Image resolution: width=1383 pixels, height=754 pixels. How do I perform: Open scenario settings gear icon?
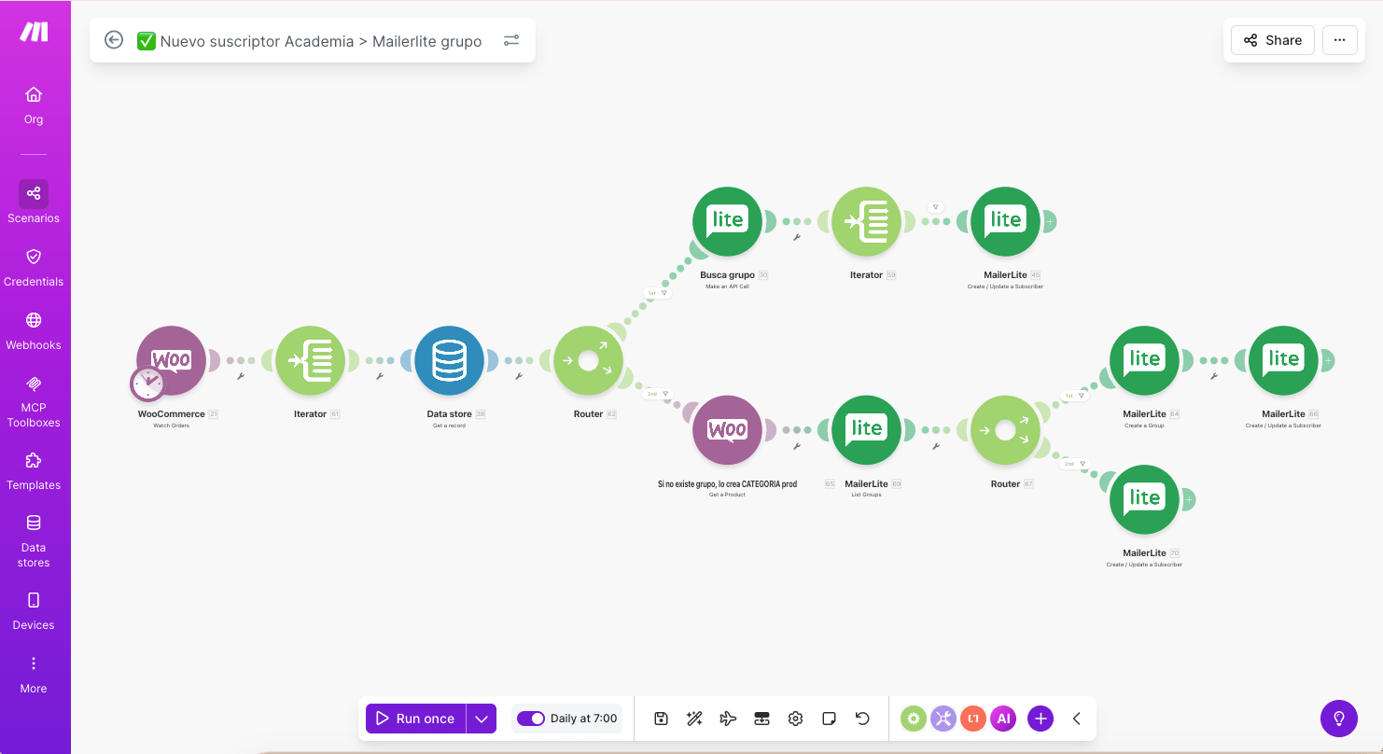pos(795,719)
